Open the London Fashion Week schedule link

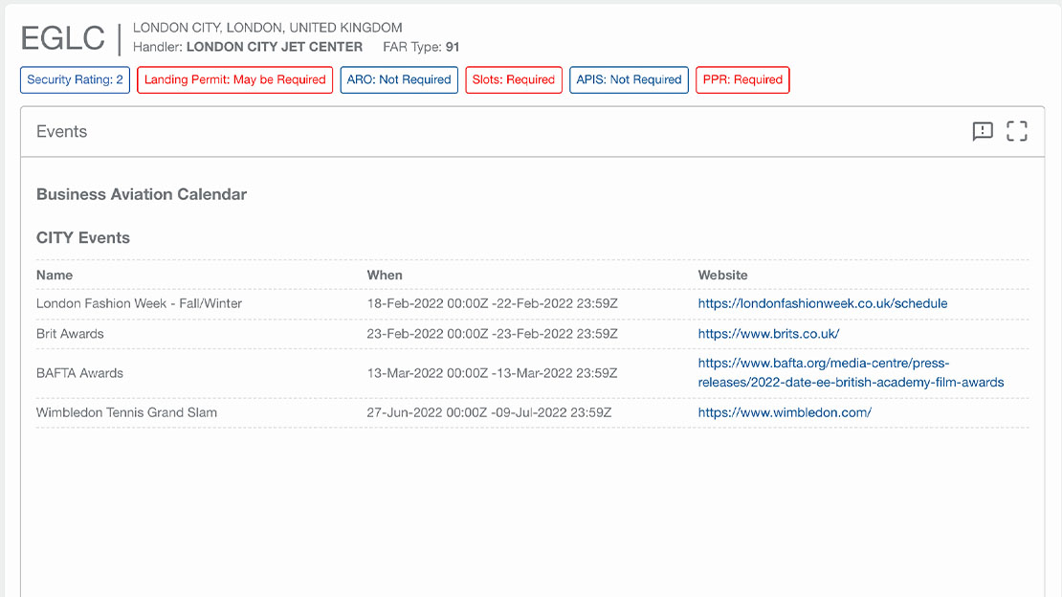click(822, 303)
